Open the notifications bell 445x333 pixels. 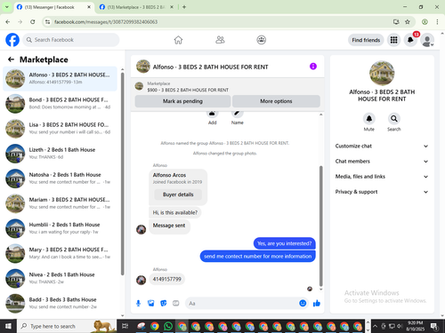410,40
